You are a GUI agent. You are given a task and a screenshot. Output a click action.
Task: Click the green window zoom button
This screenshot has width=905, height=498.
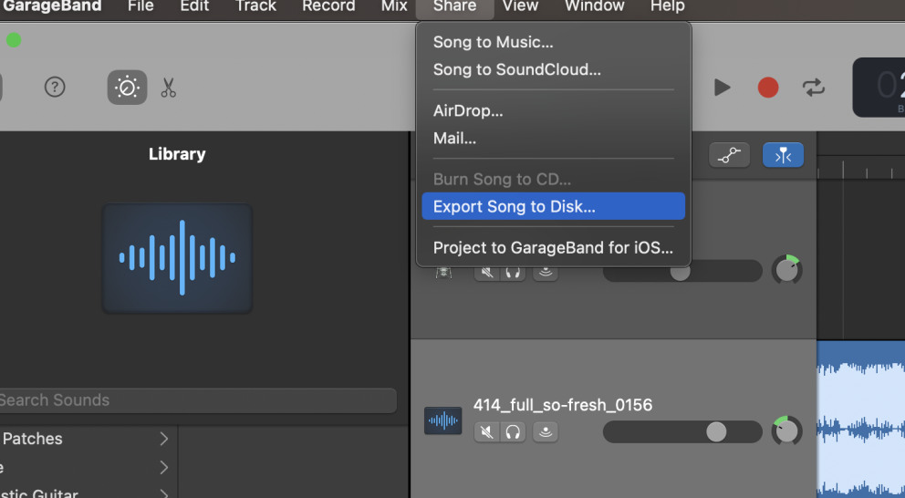click(14, 40)
